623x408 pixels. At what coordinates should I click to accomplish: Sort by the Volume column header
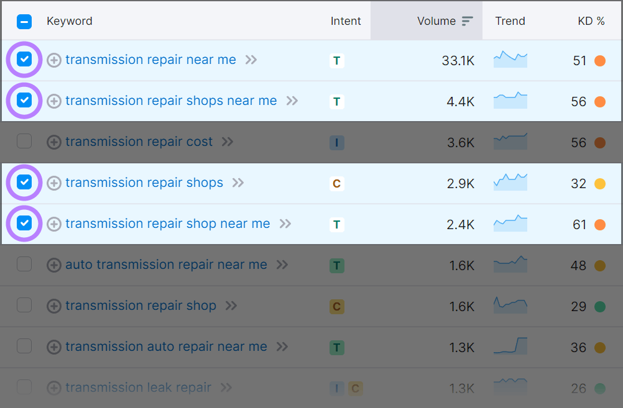click(x=436, y=21)
